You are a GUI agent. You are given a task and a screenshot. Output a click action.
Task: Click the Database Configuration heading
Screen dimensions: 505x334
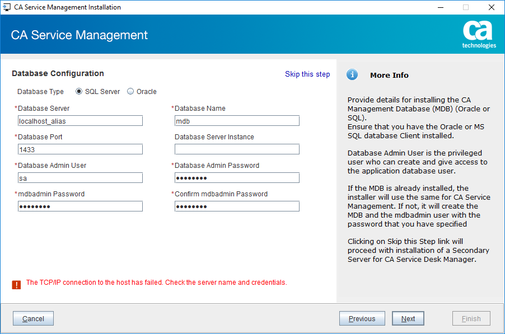[58, 73]
